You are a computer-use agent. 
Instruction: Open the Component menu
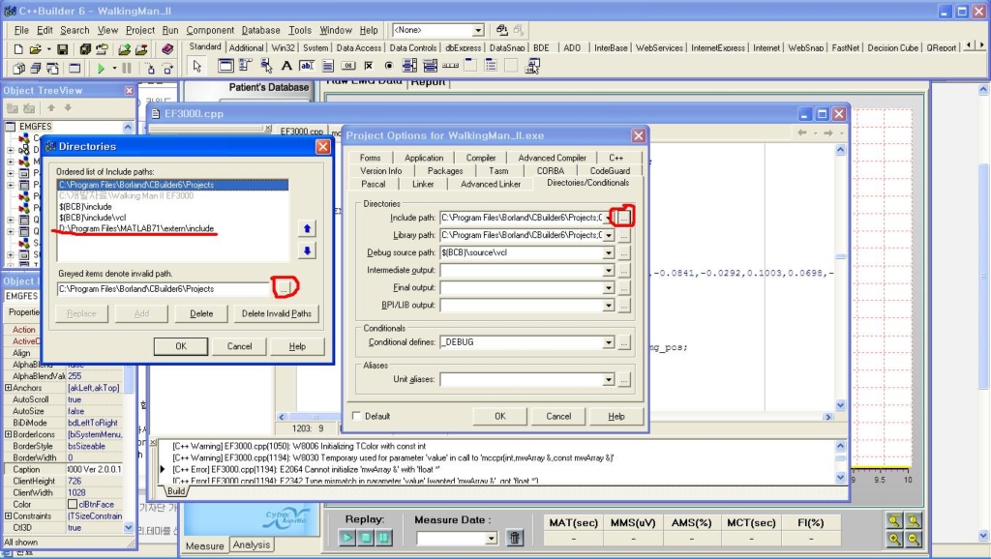[210, 30]
